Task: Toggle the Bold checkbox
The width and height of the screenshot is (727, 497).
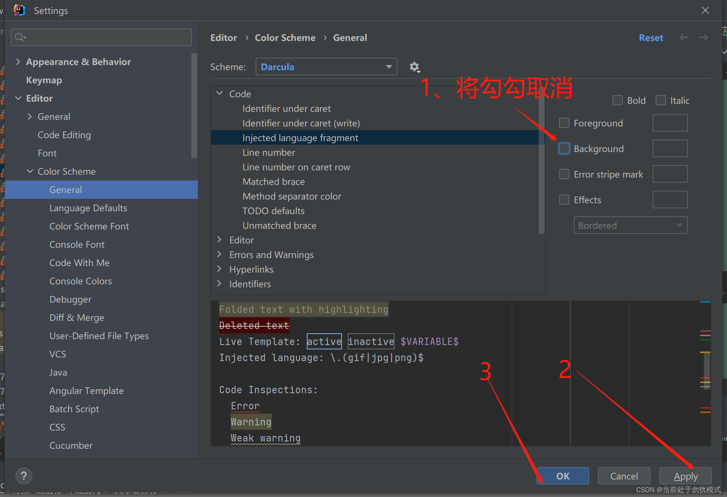Action: 618,100
